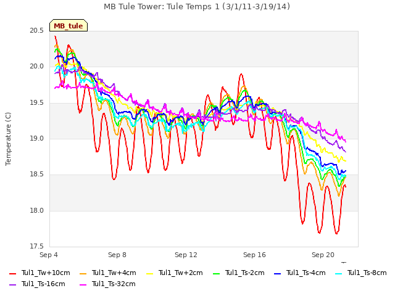This screenshot has height=296, width=395.
Task: Click the 19.5 y-axis tick label
Action: (x=36, y=103)
